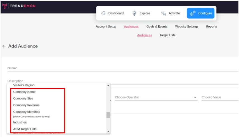This screenshot has height=140, width=239.
Task: Open the Dashboard section
Action: click(x=112, y=13)
